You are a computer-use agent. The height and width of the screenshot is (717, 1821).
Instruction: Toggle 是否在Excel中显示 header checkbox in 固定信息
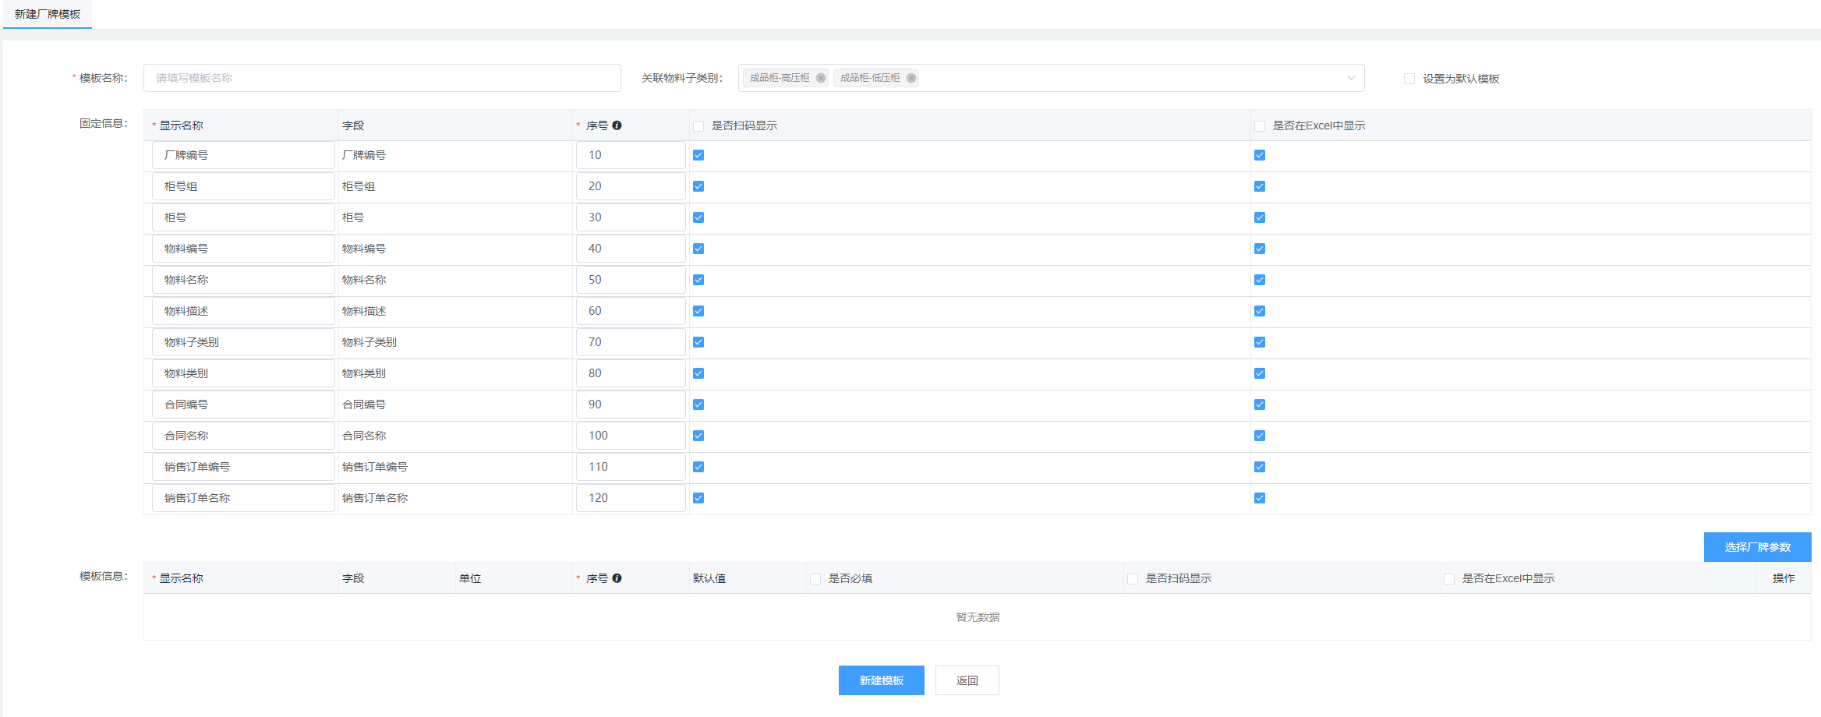point(1260,126)
